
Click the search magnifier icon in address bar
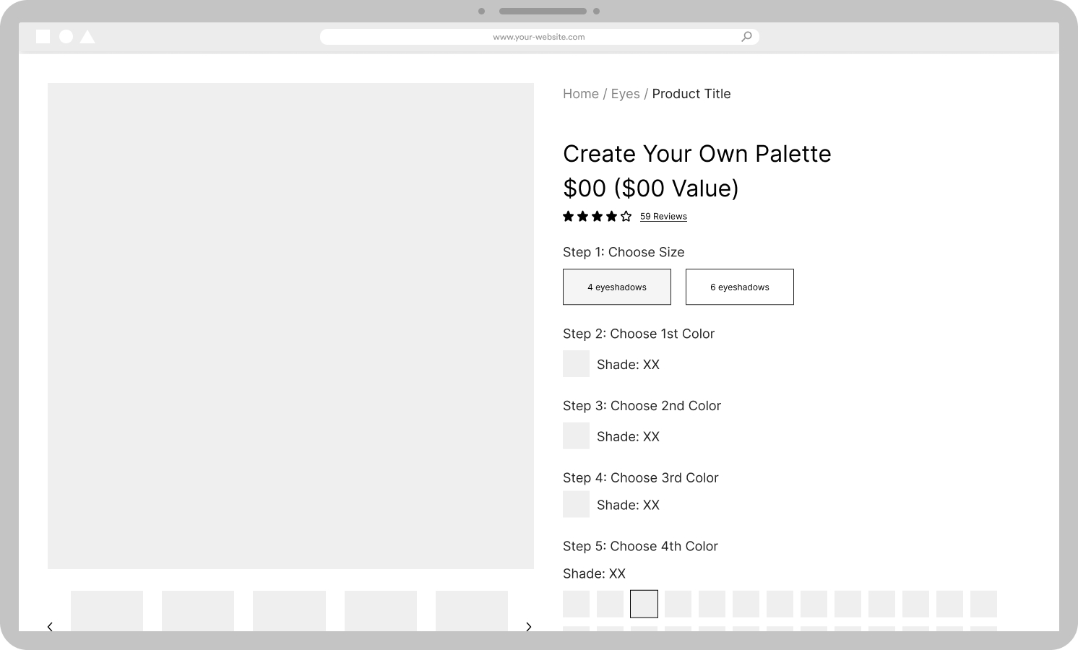click(746, 37)
